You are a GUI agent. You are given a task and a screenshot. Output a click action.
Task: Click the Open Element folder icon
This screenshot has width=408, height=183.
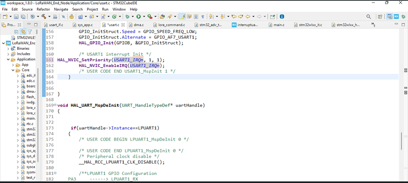pyautogui.click(x=163, y=17)
